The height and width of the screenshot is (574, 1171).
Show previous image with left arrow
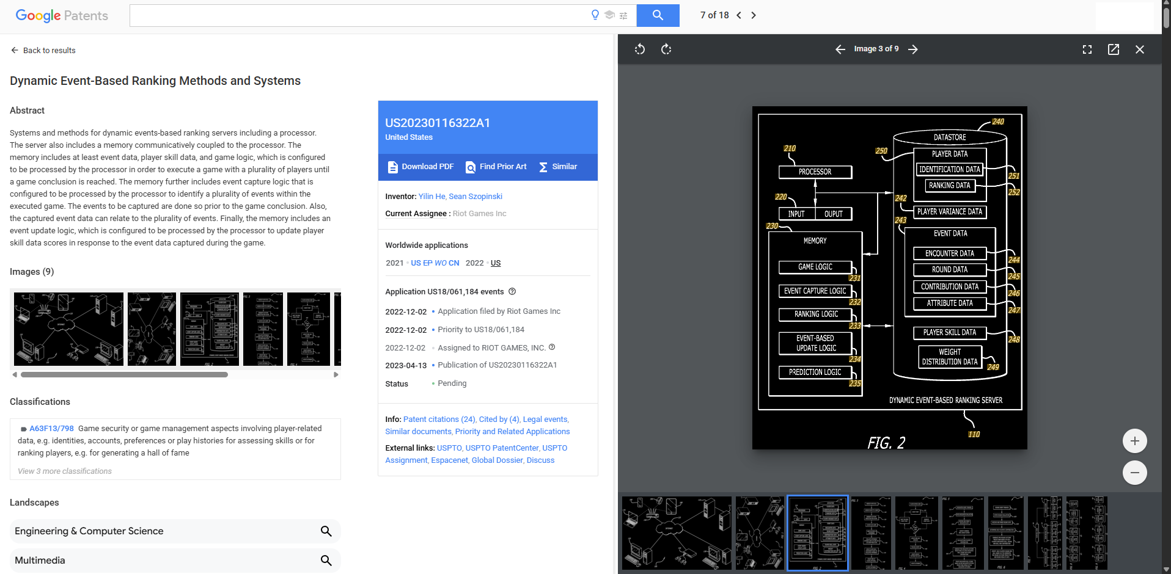point(840,49)
